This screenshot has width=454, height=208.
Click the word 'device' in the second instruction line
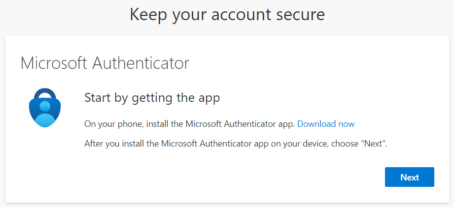[314, 144]
